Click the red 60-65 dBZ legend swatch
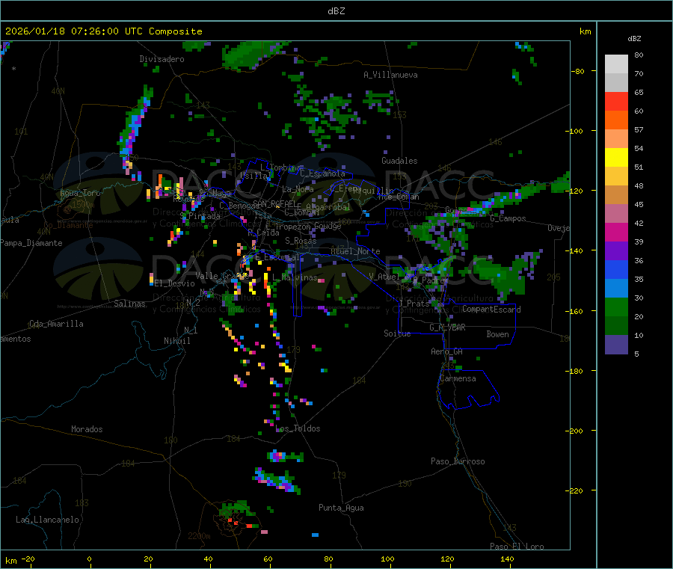 [616, 101]
